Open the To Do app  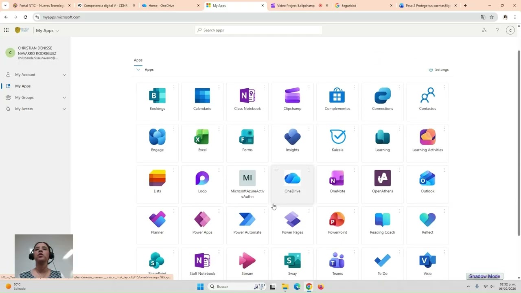tap(383, 264)
